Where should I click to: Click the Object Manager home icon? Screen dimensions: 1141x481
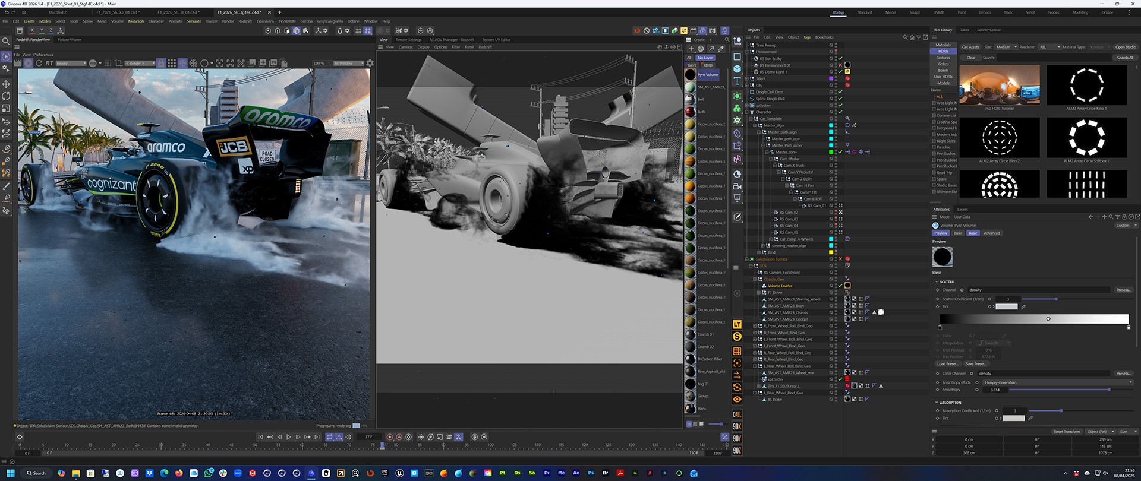pos(912,37)
